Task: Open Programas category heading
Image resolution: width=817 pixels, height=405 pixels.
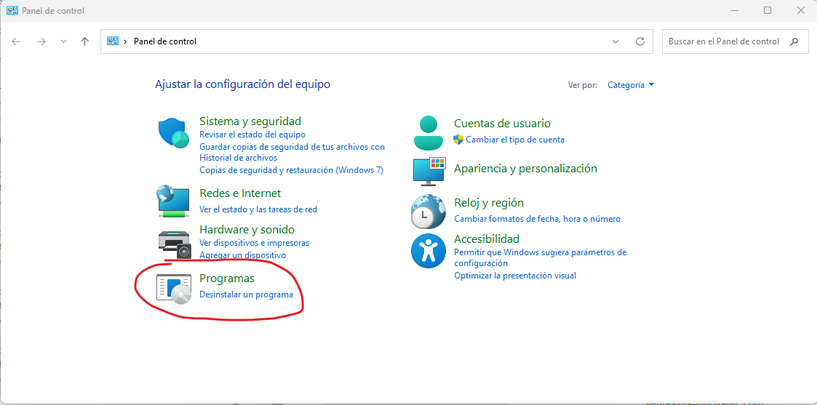Action: coord(227,279)
